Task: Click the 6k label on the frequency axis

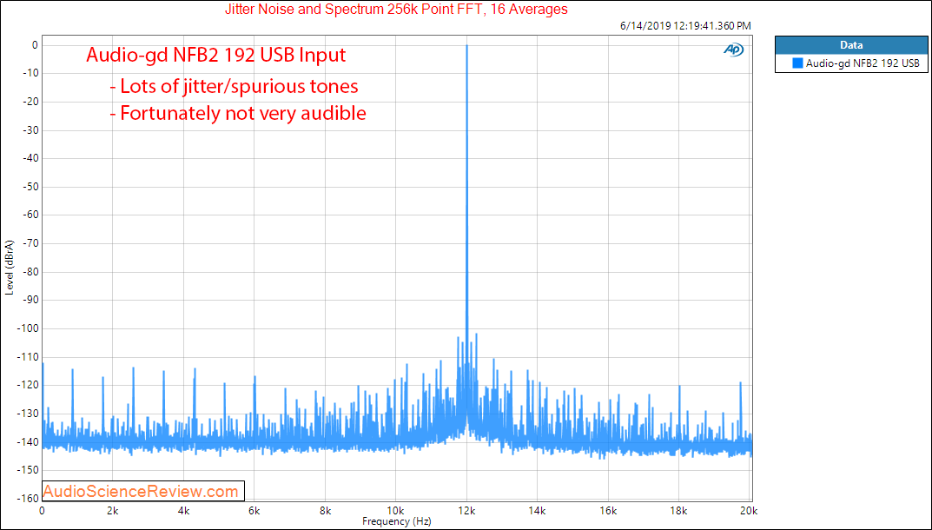Action: pos(254,510)
